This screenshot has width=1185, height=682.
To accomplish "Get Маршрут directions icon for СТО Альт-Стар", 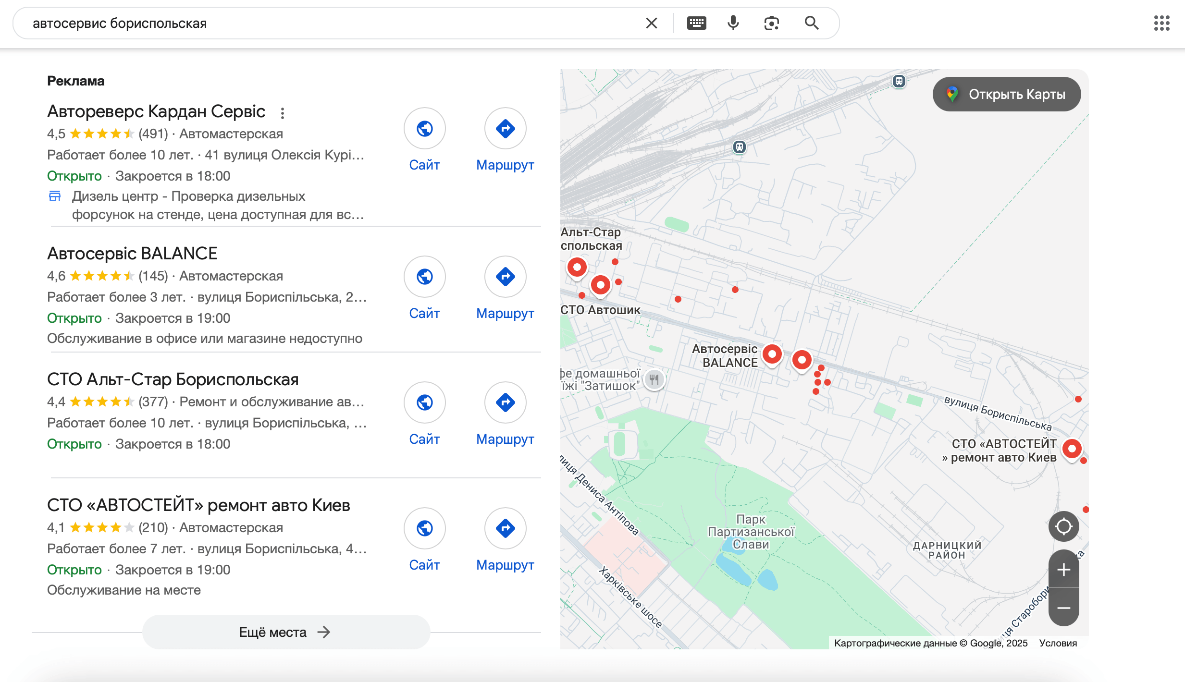I will (x=506, y=402).
